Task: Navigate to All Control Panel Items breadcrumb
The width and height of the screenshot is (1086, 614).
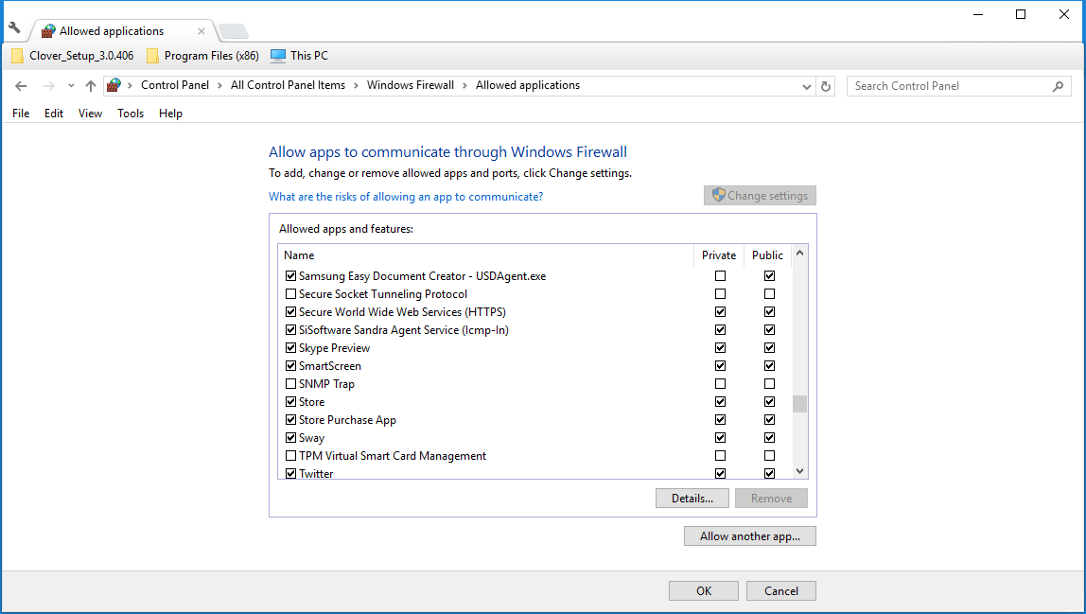Action: coord(288,85)
